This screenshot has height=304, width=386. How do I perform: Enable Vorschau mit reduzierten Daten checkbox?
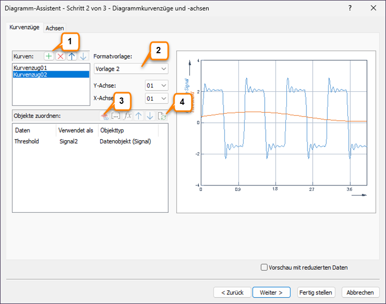pyautogui.click(x=264, y=268)
